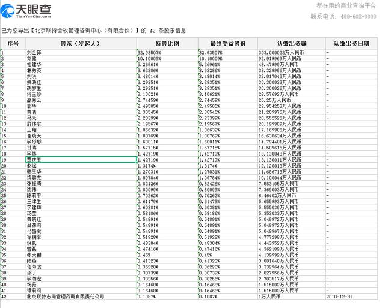Select the 认缴出资日期 column header
Image resolution: width=385 pixels, height=308 pixels.
click(351, 44)
